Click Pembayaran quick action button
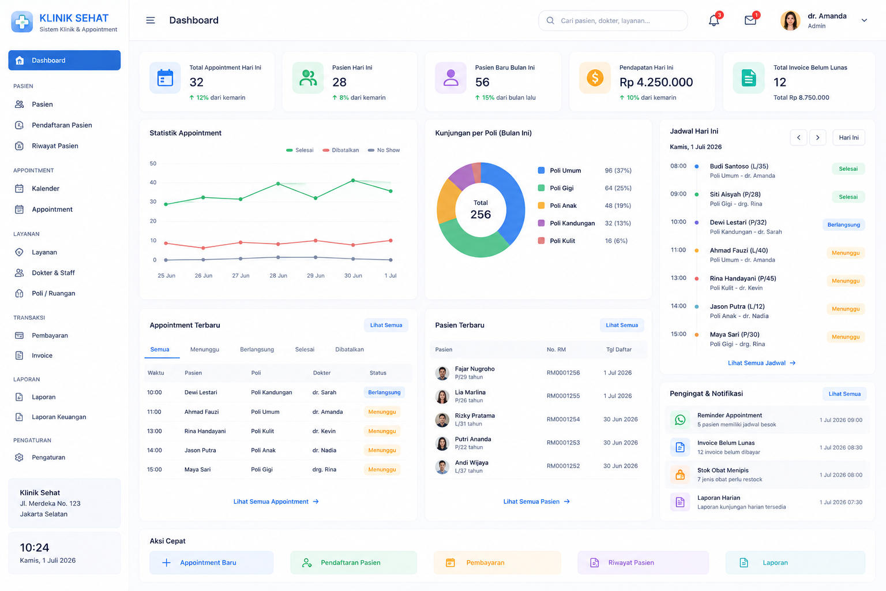This screenshot has width=886, height=591. point(497,563)
